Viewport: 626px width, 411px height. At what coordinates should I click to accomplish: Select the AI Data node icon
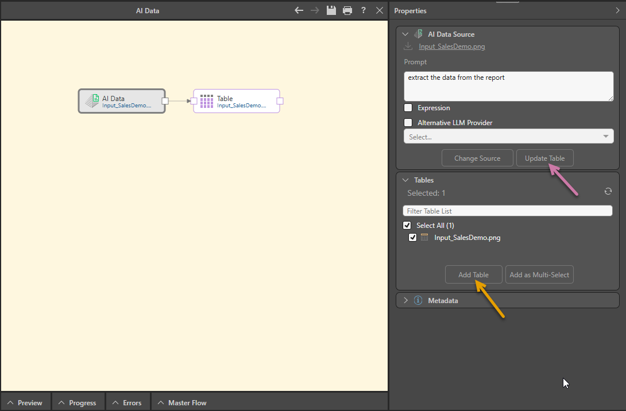[92, 102]
